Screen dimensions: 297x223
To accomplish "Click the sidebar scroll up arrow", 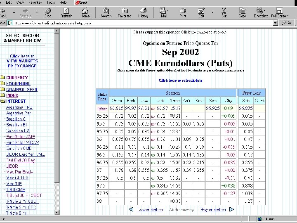I will coord(57,31).
